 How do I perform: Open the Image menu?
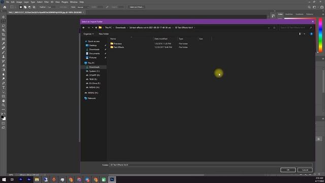pos(19,2)
